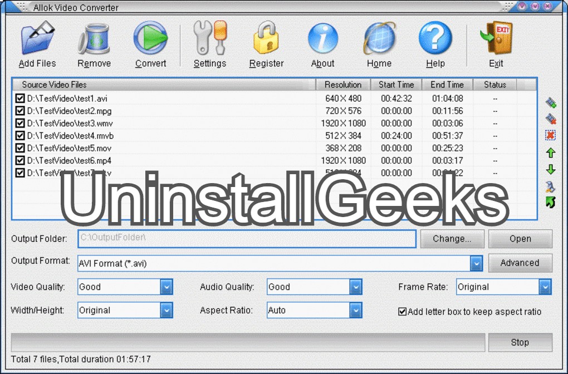Expand the Frame Rate dropdown
568x374 pixels.
click(x=545, y=287)
